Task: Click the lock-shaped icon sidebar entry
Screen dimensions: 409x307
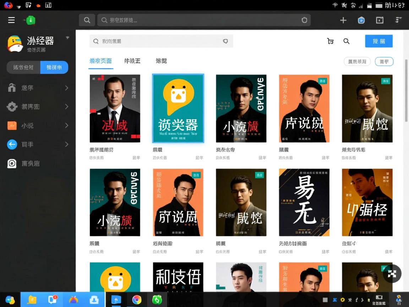Action: pos(12,87)
